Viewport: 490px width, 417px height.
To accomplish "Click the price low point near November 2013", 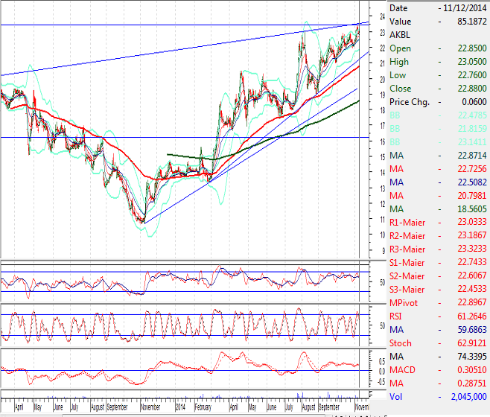I will tap(143, 222).
